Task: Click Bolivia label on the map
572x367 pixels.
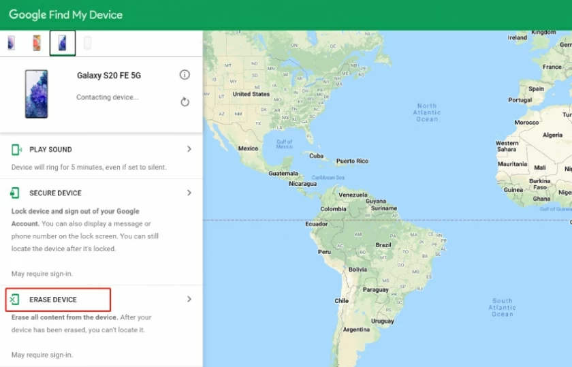Action: point(357,270)
